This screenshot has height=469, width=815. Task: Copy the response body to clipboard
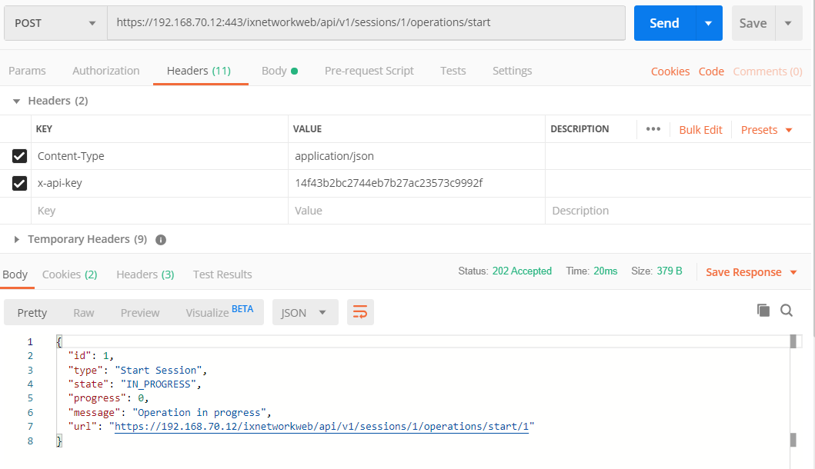(x=763, y=310)
